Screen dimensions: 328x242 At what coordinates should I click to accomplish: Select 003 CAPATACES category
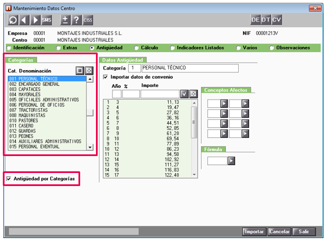click(47, 89)
